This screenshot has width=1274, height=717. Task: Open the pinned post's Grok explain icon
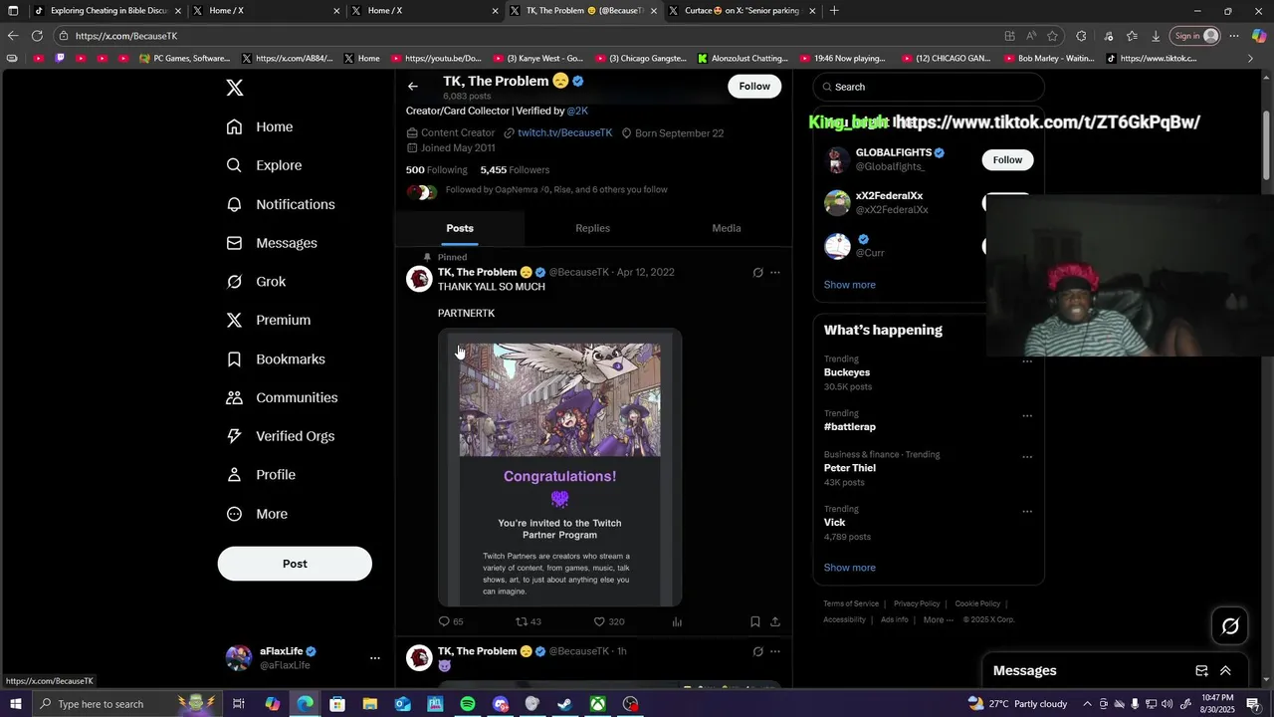(x=757, y=272)
